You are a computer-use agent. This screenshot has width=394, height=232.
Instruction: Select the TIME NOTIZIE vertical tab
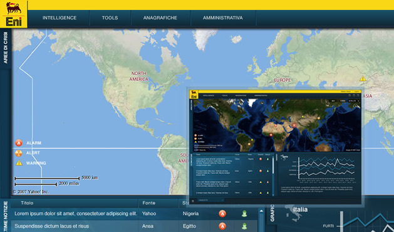click(x=5, y=216)
